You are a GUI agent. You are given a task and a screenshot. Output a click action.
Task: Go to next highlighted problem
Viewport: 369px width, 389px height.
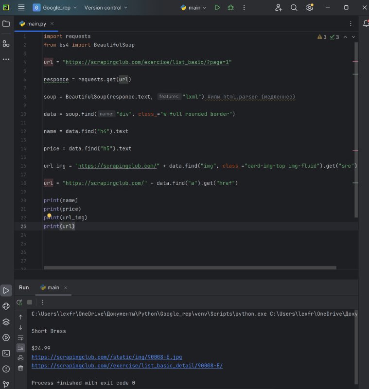[x=353, y=37]
